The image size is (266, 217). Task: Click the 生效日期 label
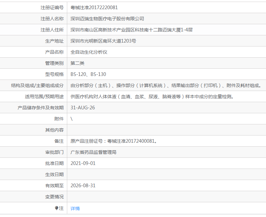tap(54, 174)
